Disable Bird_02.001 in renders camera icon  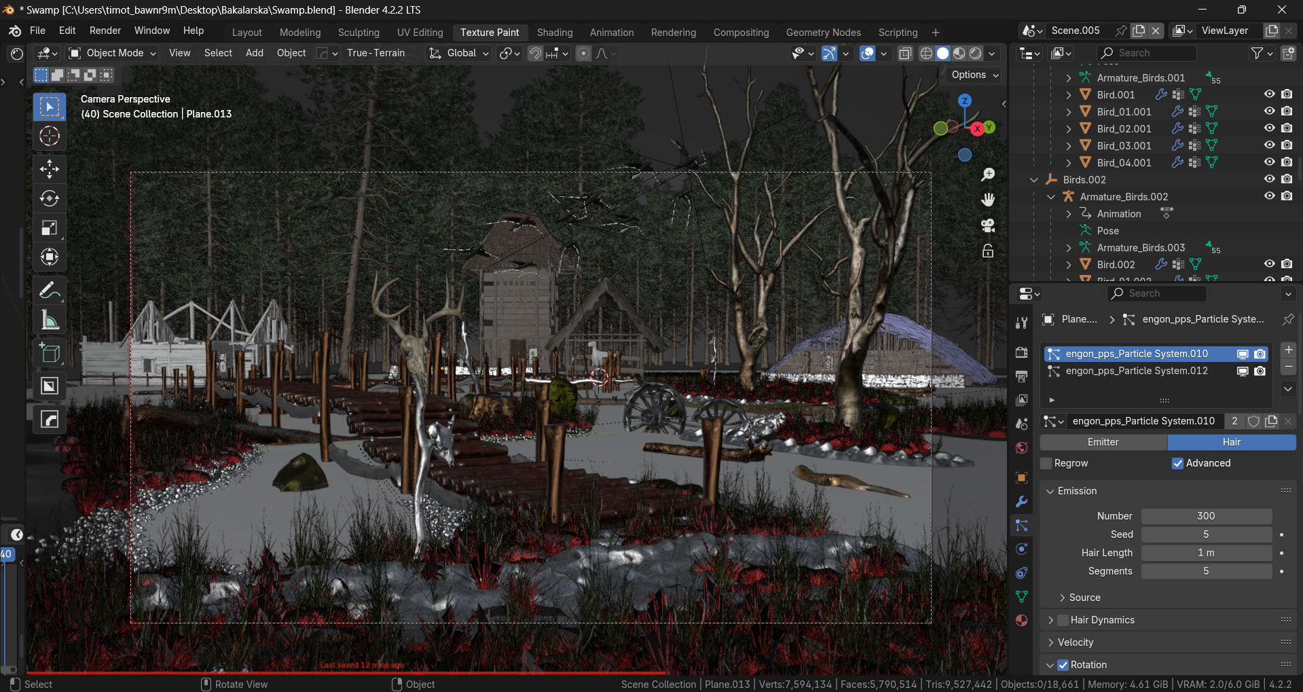coord(1287,128)
